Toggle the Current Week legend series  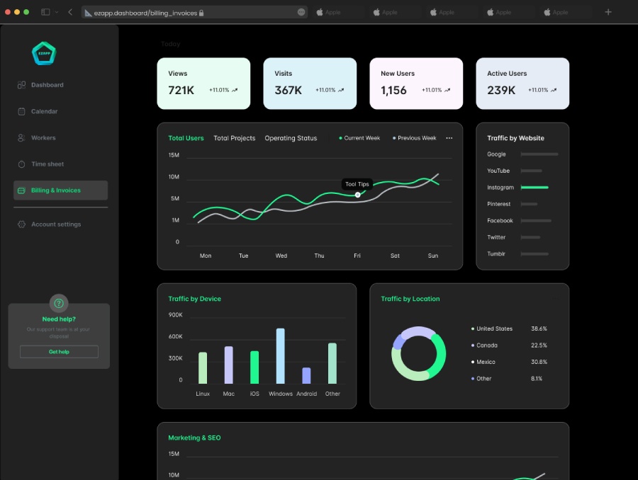362,138
